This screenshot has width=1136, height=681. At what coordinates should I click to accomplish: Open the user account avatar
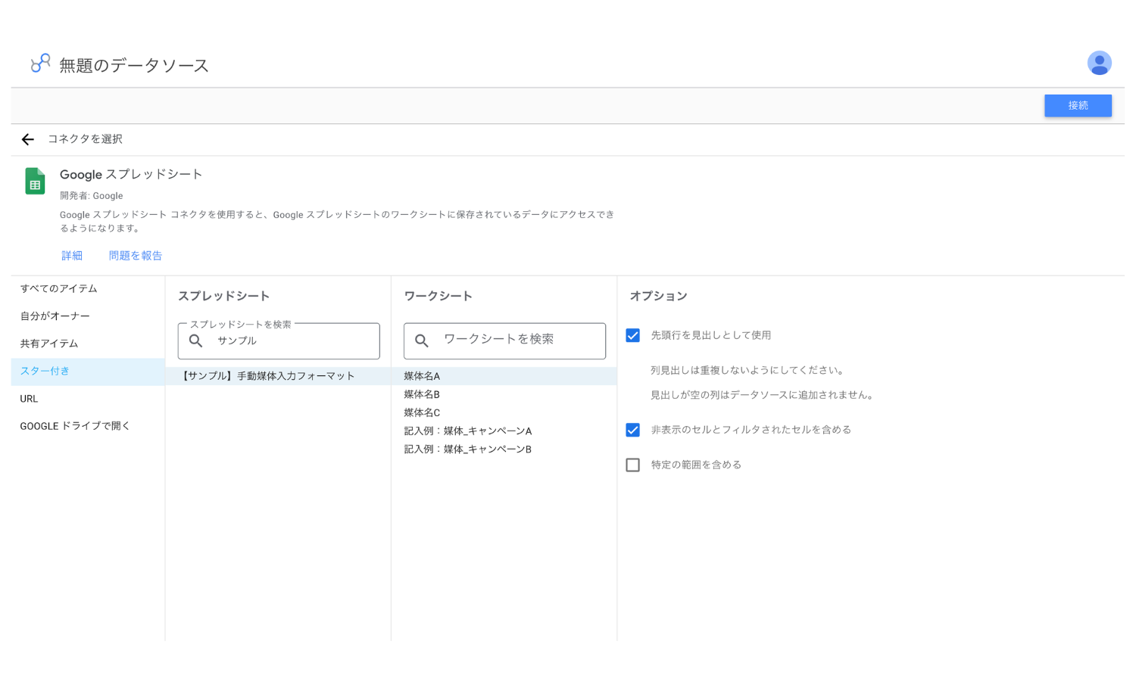(x=1099, y=63)
